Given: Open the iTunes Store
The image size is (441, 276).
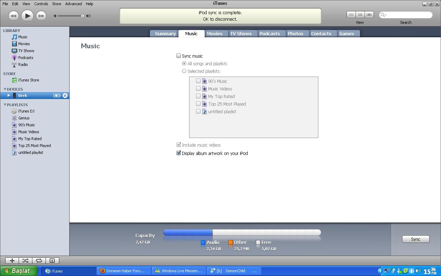Looking at the screenshot, I should coord(28,80).
